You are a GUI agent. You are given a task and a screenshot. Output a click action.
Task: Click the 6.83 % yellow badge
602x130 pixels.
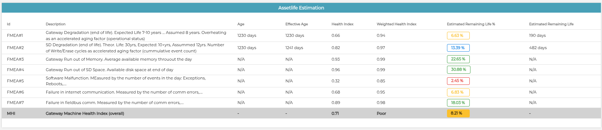458,92
